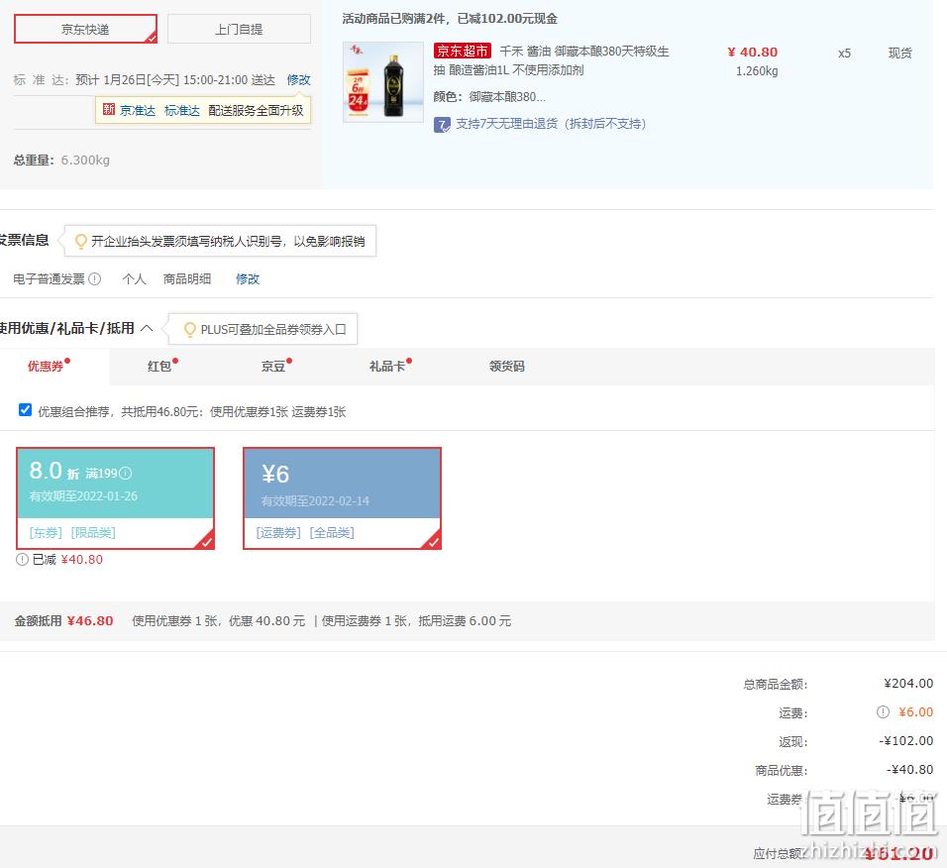Click the 返现 -¥102.00 value
The image size is (947, 868).
click(906, 740)
